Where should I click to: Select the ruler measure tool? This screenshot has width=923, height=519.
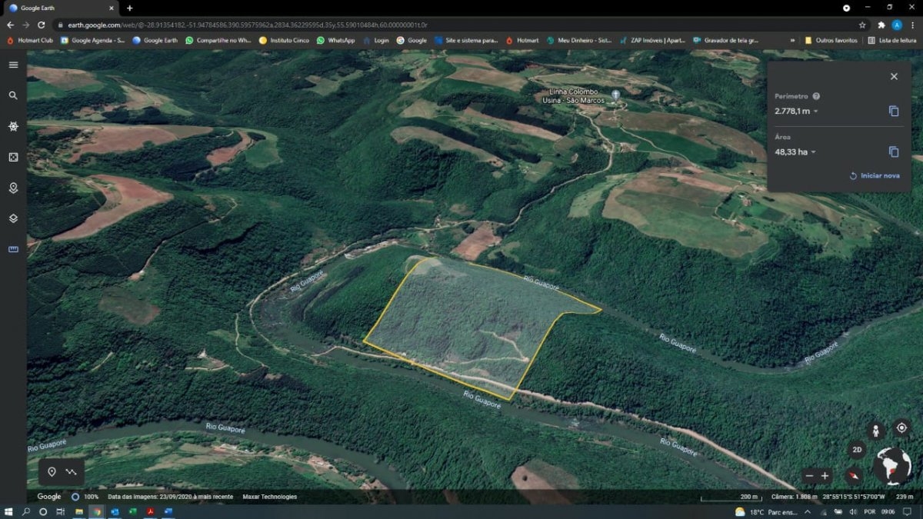point(13,249)
